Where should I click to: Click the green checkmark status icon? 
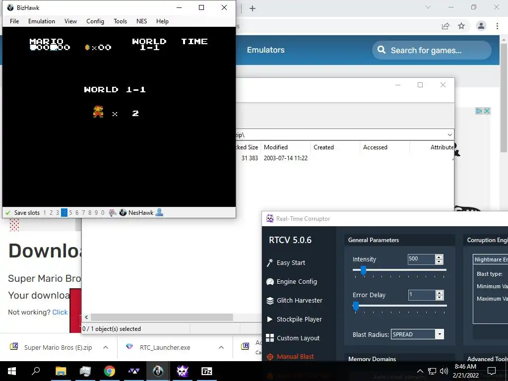coord(8,213)
